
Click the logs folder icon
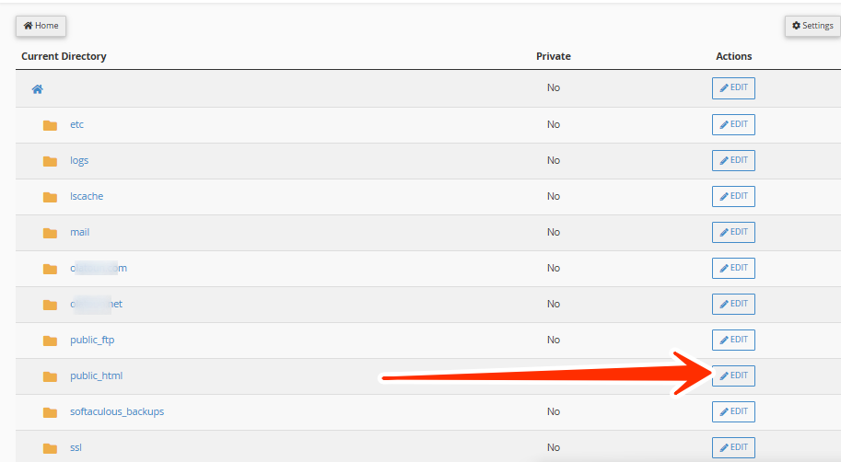point(50,161)
